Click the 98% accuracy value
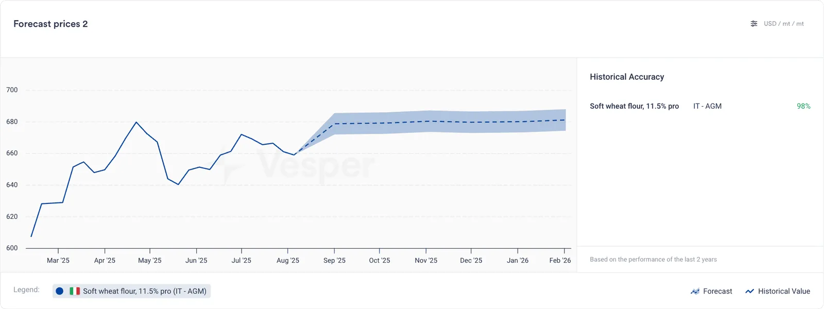Viewport: 824px width, 309px height. coord(803,106)
